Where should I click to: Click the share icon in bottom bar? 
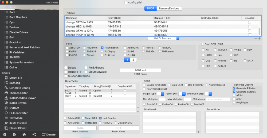point(34,135)
